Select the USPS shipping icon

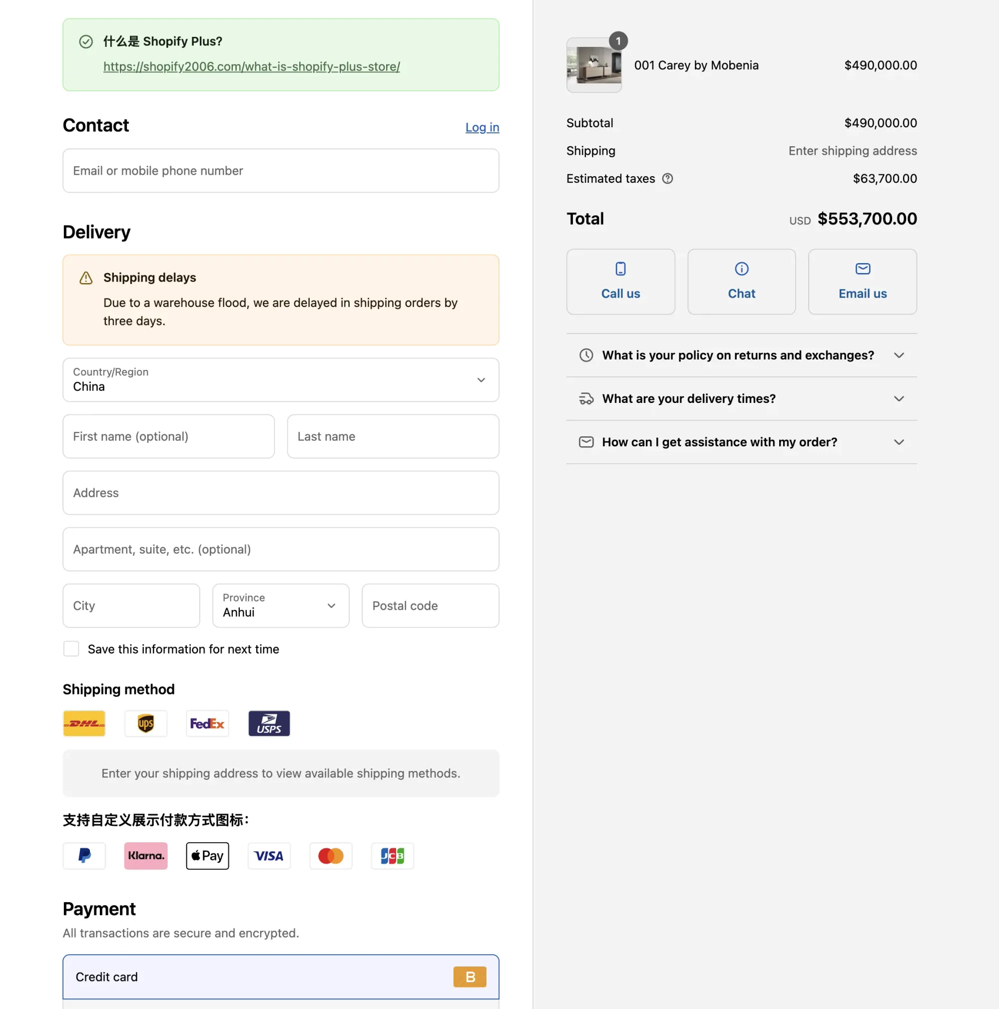(x=269, y=723)
